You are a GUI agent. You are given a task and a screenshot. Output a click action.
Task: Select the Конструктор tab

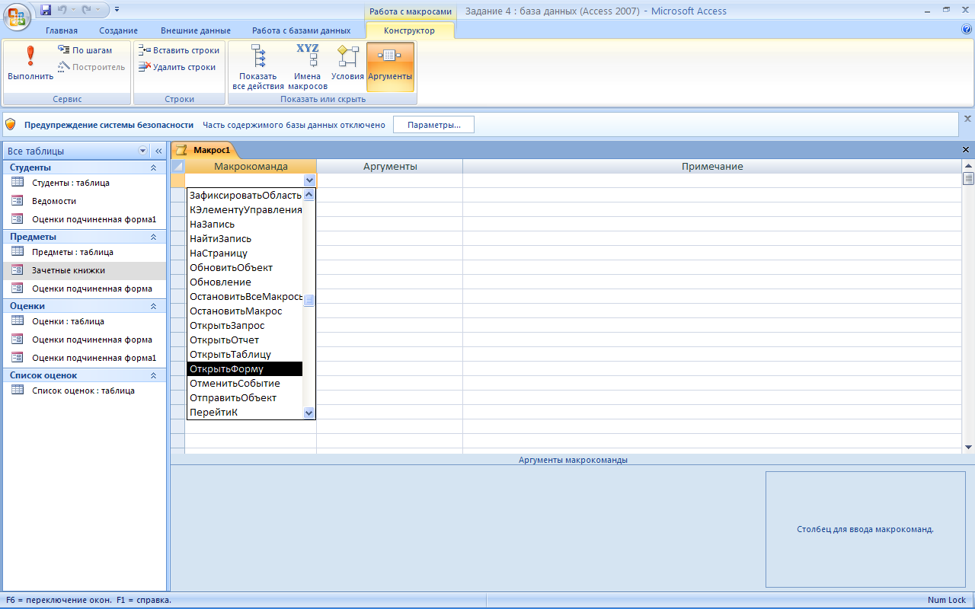pyautogui.click(x=410, y=30)
